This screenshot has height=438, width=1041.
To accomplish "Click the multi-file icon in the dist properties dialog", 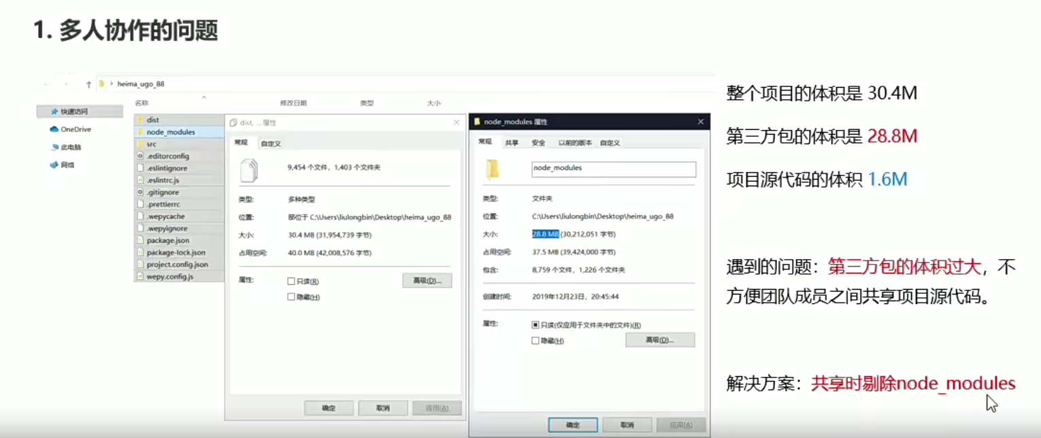I will click(249, 169).
